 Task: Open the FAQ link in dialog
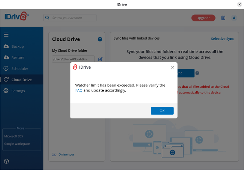(79, 91)
